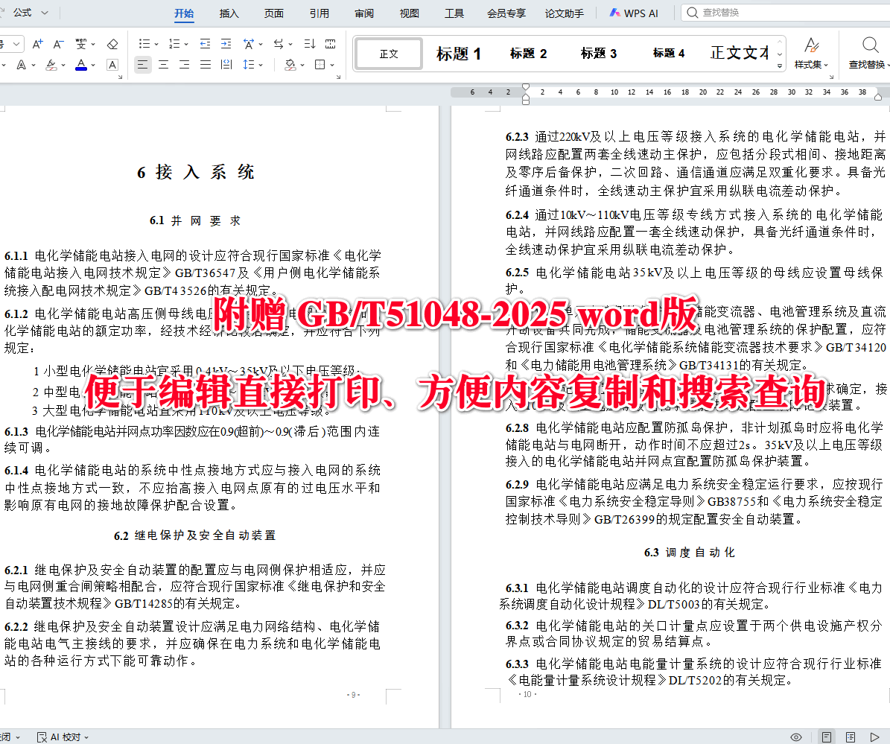Center align paragraph text
This screenshot has height=744, width=890.
(x=163, y=65)
